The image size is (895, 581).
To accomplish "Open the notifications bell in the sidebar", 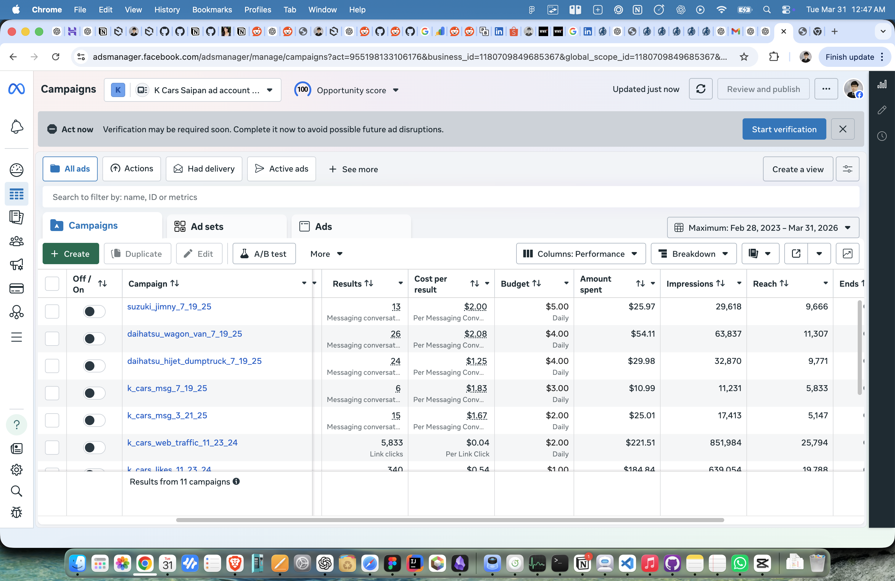I will pyautogui.click(x=17, y=128).
